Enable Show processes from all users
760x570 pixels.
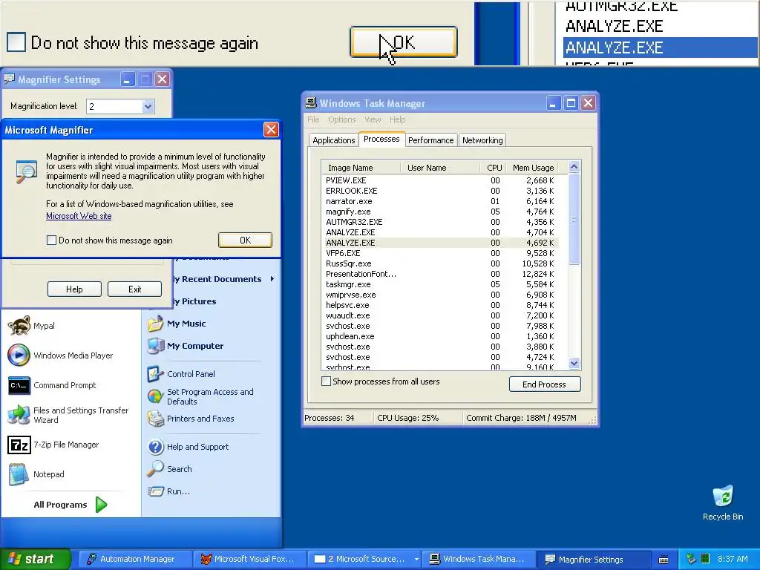coord(327,381)
